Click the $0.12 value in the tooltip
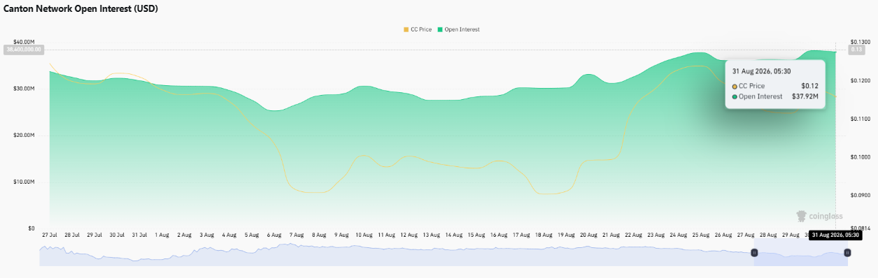Image resolution: width=878 pixels, height=278 pixels. pyautogui.click(x=810, y=85)
